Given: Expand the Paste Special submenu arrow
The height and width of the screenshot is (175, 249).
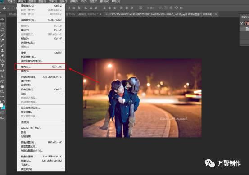Looking at the screenshot, I should pos(63,42).
